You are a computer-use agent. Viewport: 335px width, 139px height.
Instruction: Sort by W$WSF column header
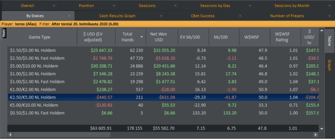(x=255, y=37)
